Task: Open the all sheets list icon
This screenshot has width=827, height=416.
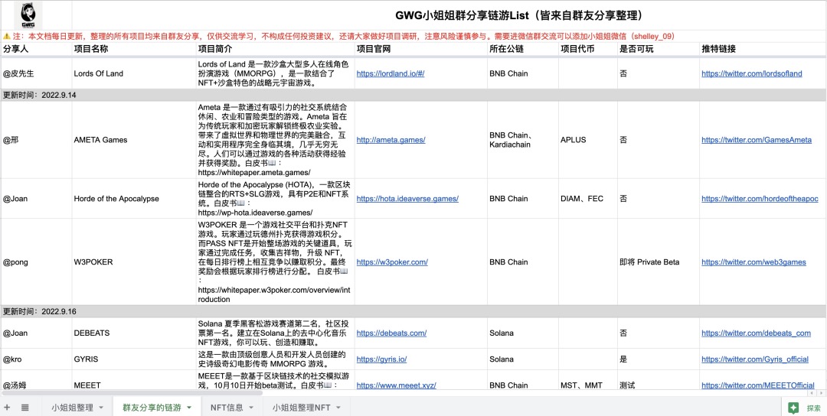Action: [25, 408]
